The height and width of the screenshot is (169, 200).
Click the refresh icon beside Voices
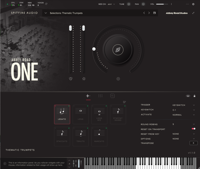click(46, 4)
